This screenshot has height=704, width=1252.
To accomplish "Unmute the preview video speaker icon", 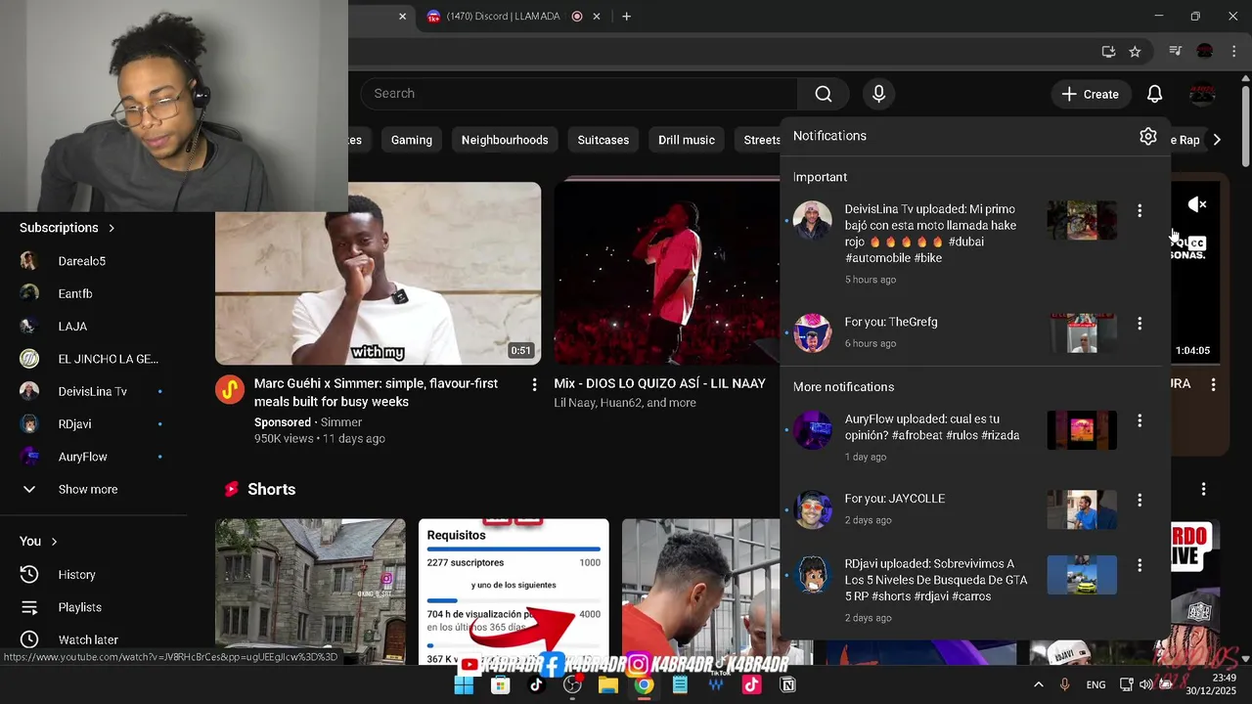I will 1197,204.
